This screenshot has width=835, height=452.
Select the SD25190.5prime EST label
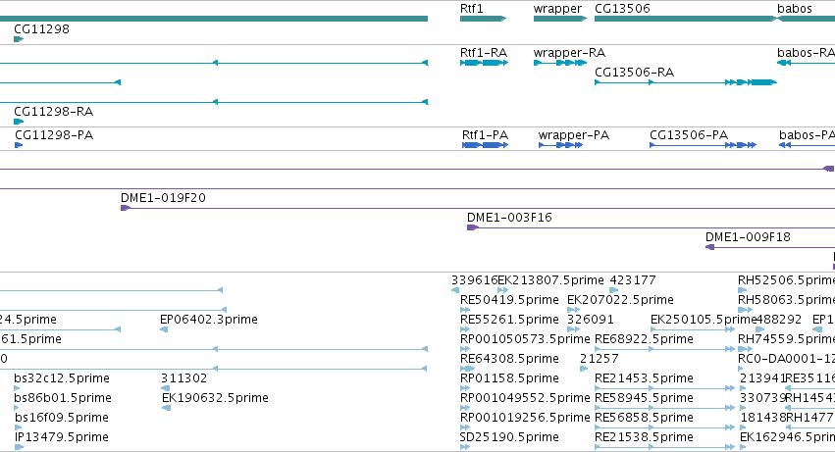[509, 436]
